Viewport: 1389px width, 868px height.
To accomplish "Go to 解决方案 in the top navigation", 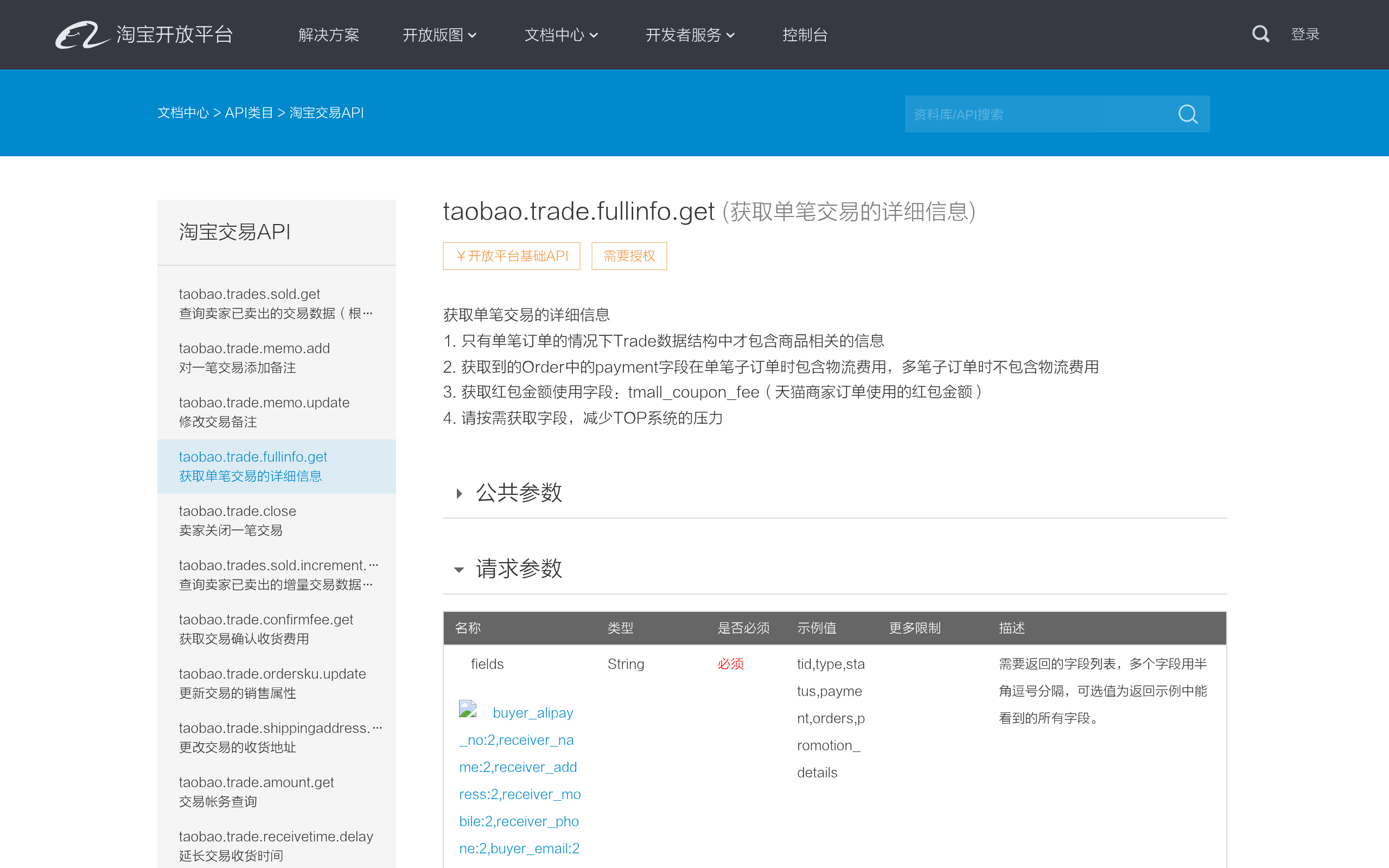I will (329, 35).
